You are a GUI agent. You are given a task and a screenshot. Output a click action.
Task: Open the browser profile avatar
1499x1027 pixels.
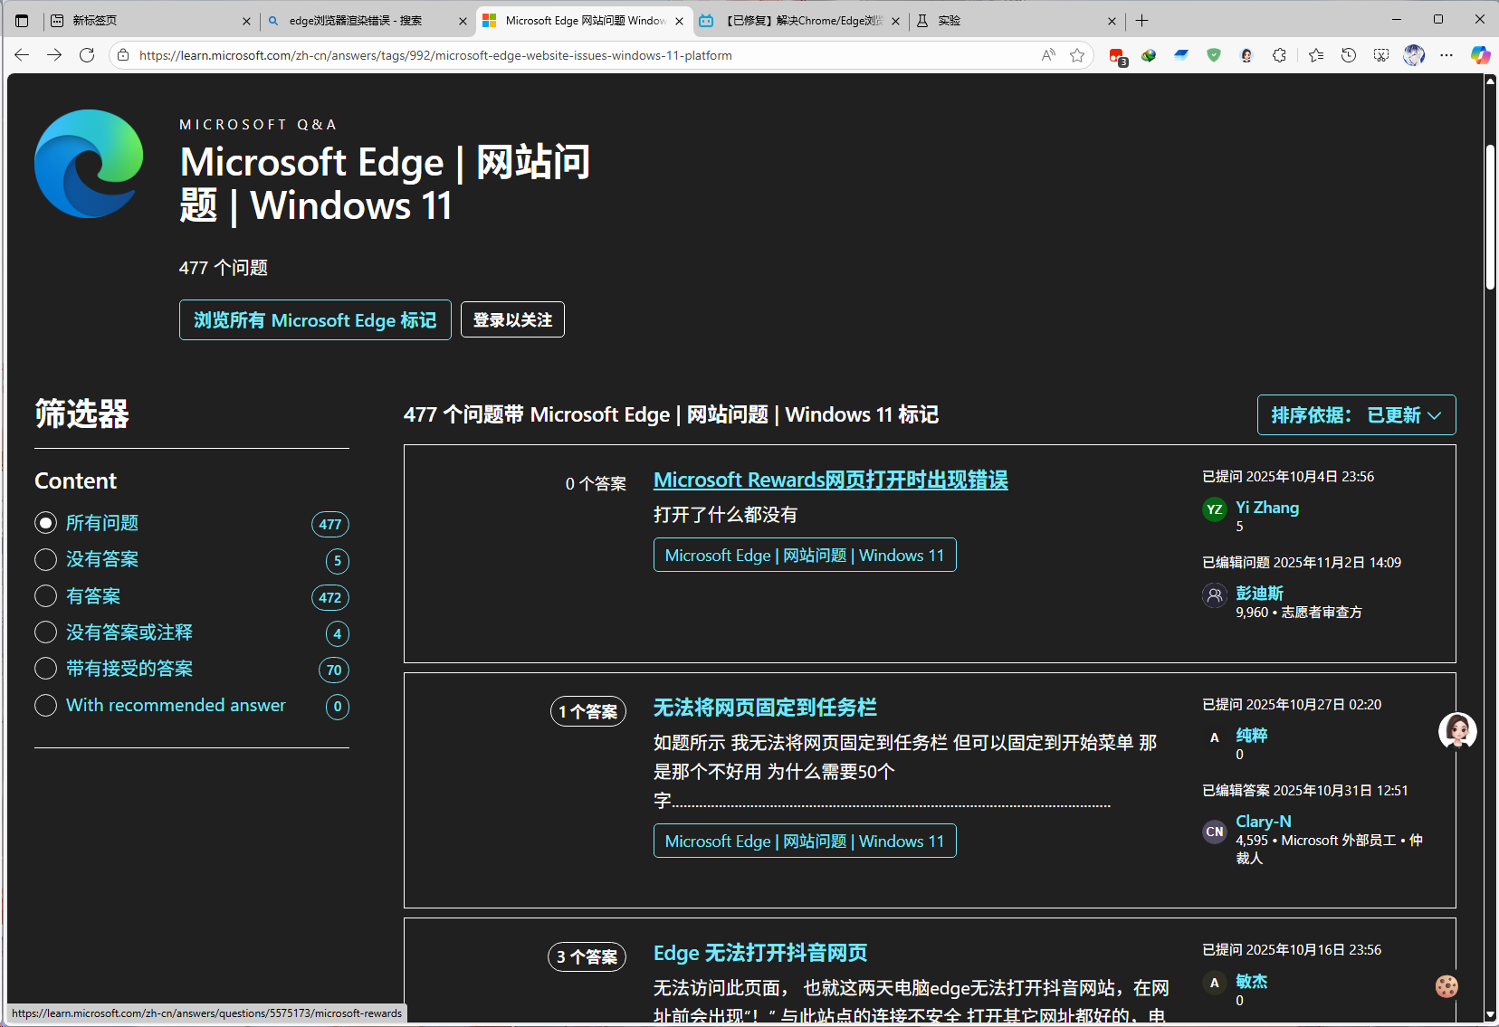[x=1414, y=55]
